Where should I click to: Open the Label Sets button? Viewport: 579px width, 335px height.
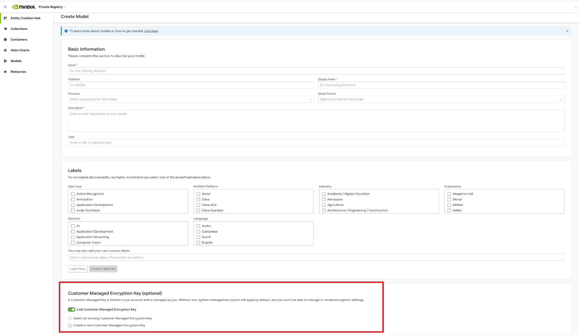coord(78,269)
